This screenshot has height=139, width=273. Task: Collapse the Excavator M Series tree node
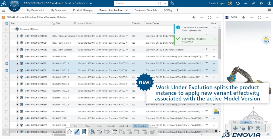13,29
